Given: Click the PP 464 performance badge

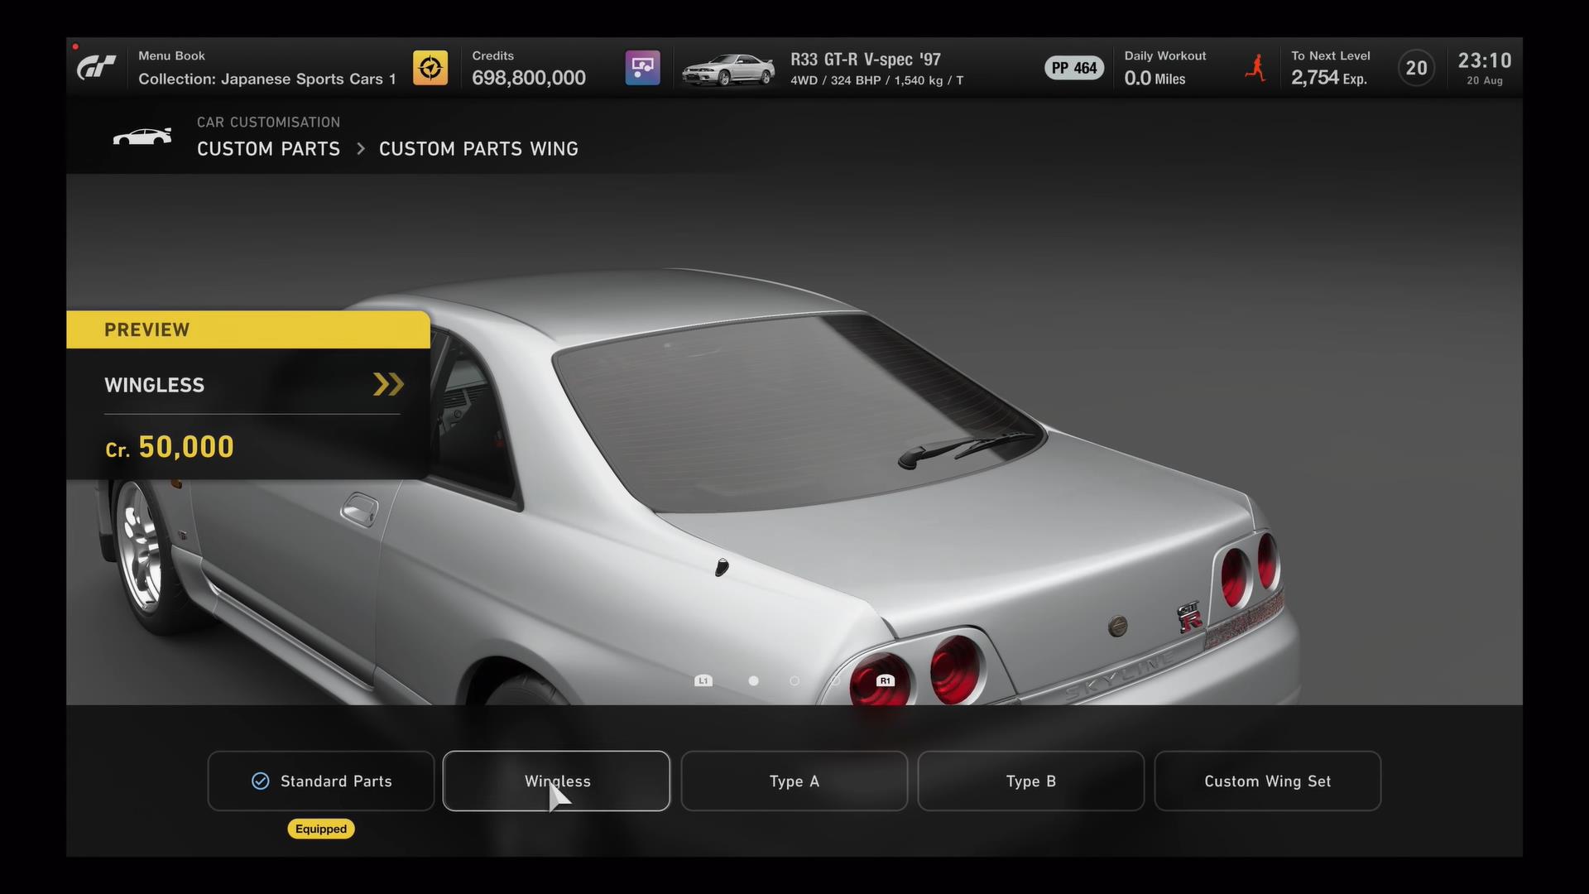Looking at the screenshot, I should pyautogui.click(x=1073, y=68).
